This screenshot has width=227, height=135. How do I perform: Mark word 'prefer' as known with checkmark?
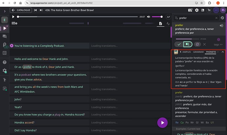pos(179,44)
